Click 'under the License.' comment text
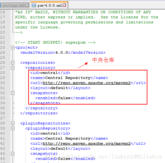 point(38,27)
